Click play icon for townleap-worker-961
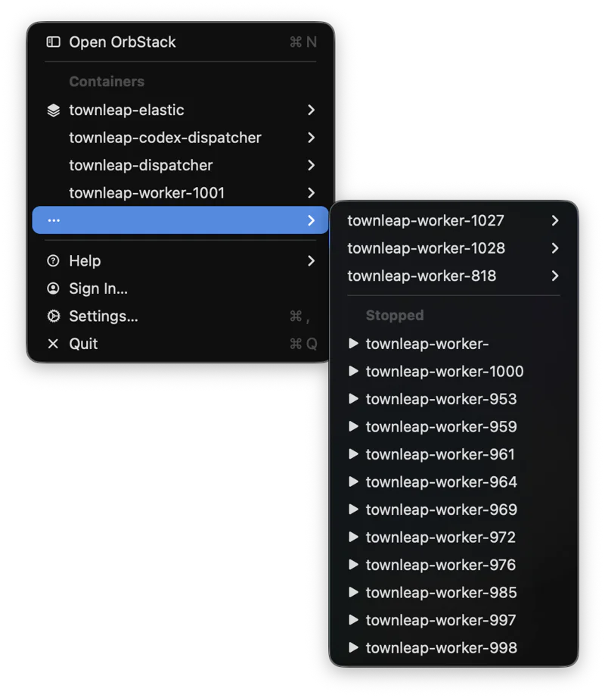The width and height of the screenshot is (605, 698). pyautogui.click(x=353, y=453)
